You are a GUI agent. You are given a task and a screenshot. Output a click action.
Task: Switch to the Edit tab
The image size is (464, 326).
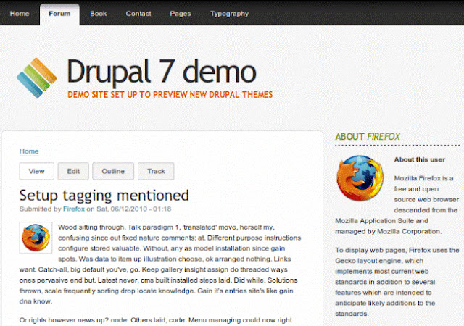(73, 171)
